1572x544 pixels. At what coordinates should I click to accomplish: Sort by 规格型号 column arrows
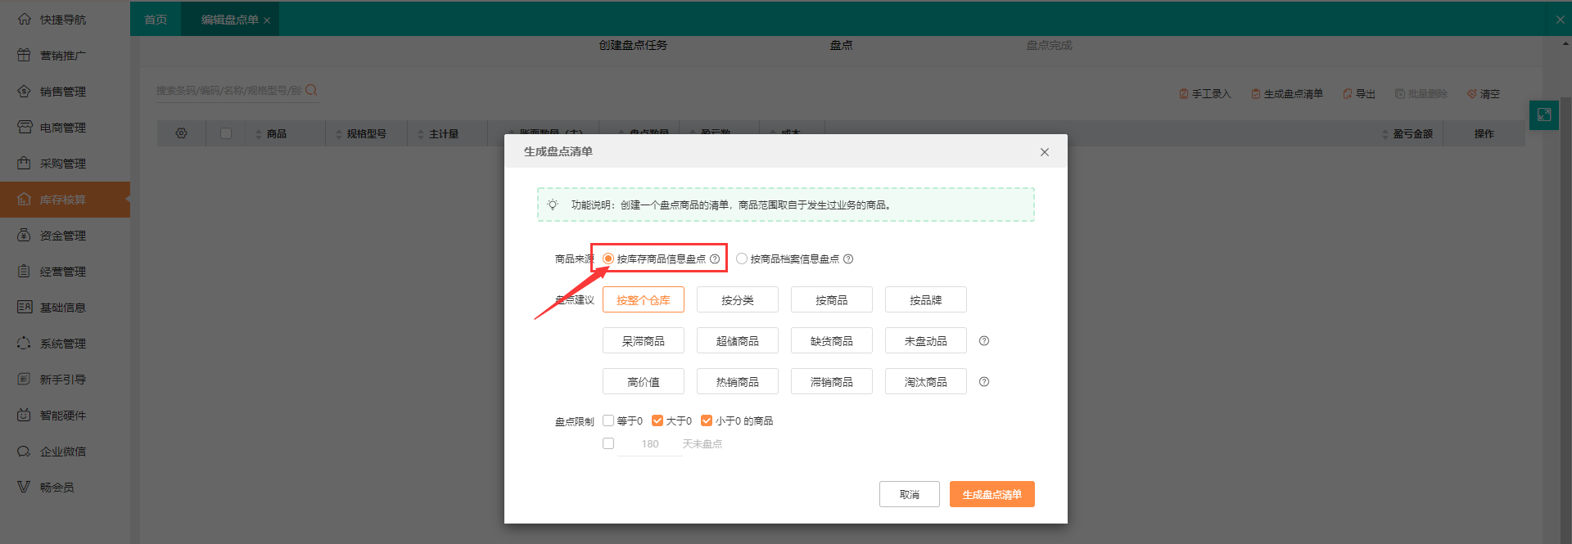click(x=339, y=134)
